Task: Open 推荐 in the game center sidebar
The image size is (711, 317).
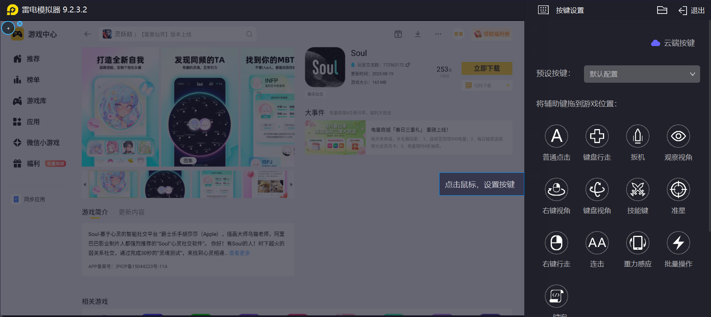Action: tap(27, 59)
